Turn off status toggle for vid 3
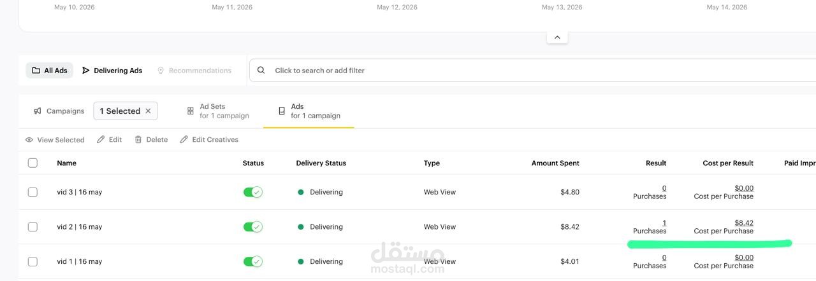The width and height of the screenshot is (816, 281). [252, 192]
